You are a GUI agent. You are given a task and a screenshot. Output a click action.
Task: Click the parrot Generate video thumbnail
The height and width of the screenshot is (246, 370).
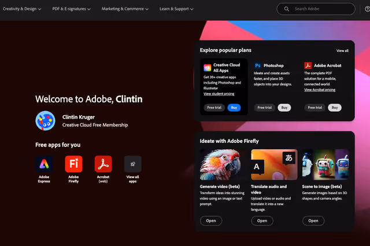point(223,165)
